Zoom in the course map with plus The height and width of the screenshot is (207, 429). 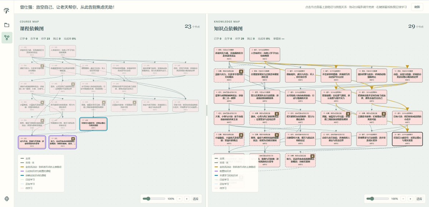point(186,198)
